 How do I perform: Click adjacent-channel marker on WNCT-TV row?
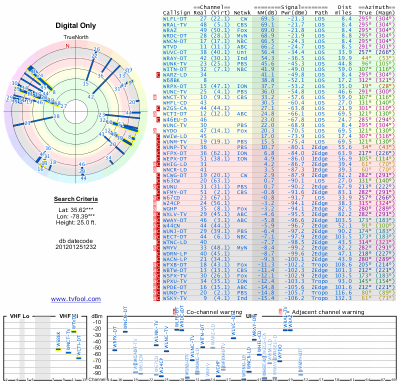(154, 97)
